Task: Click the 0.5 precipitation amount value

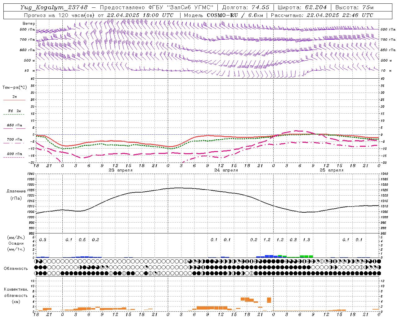Action: pyautogui.click(x=82, y=240)
